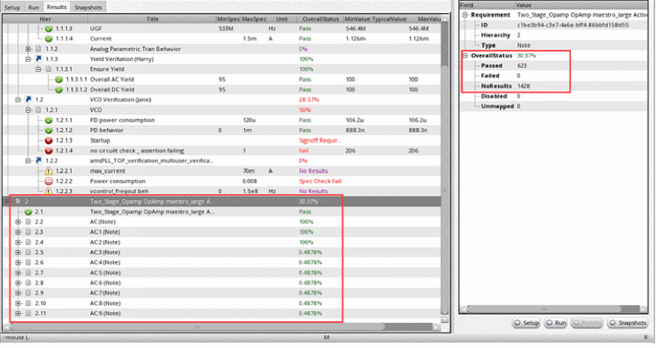This screenshot has width=656, height=348.
Task: Expand the AC:5 (Note) requirement node
Action: pyautogui.click(x=18, y=273)
